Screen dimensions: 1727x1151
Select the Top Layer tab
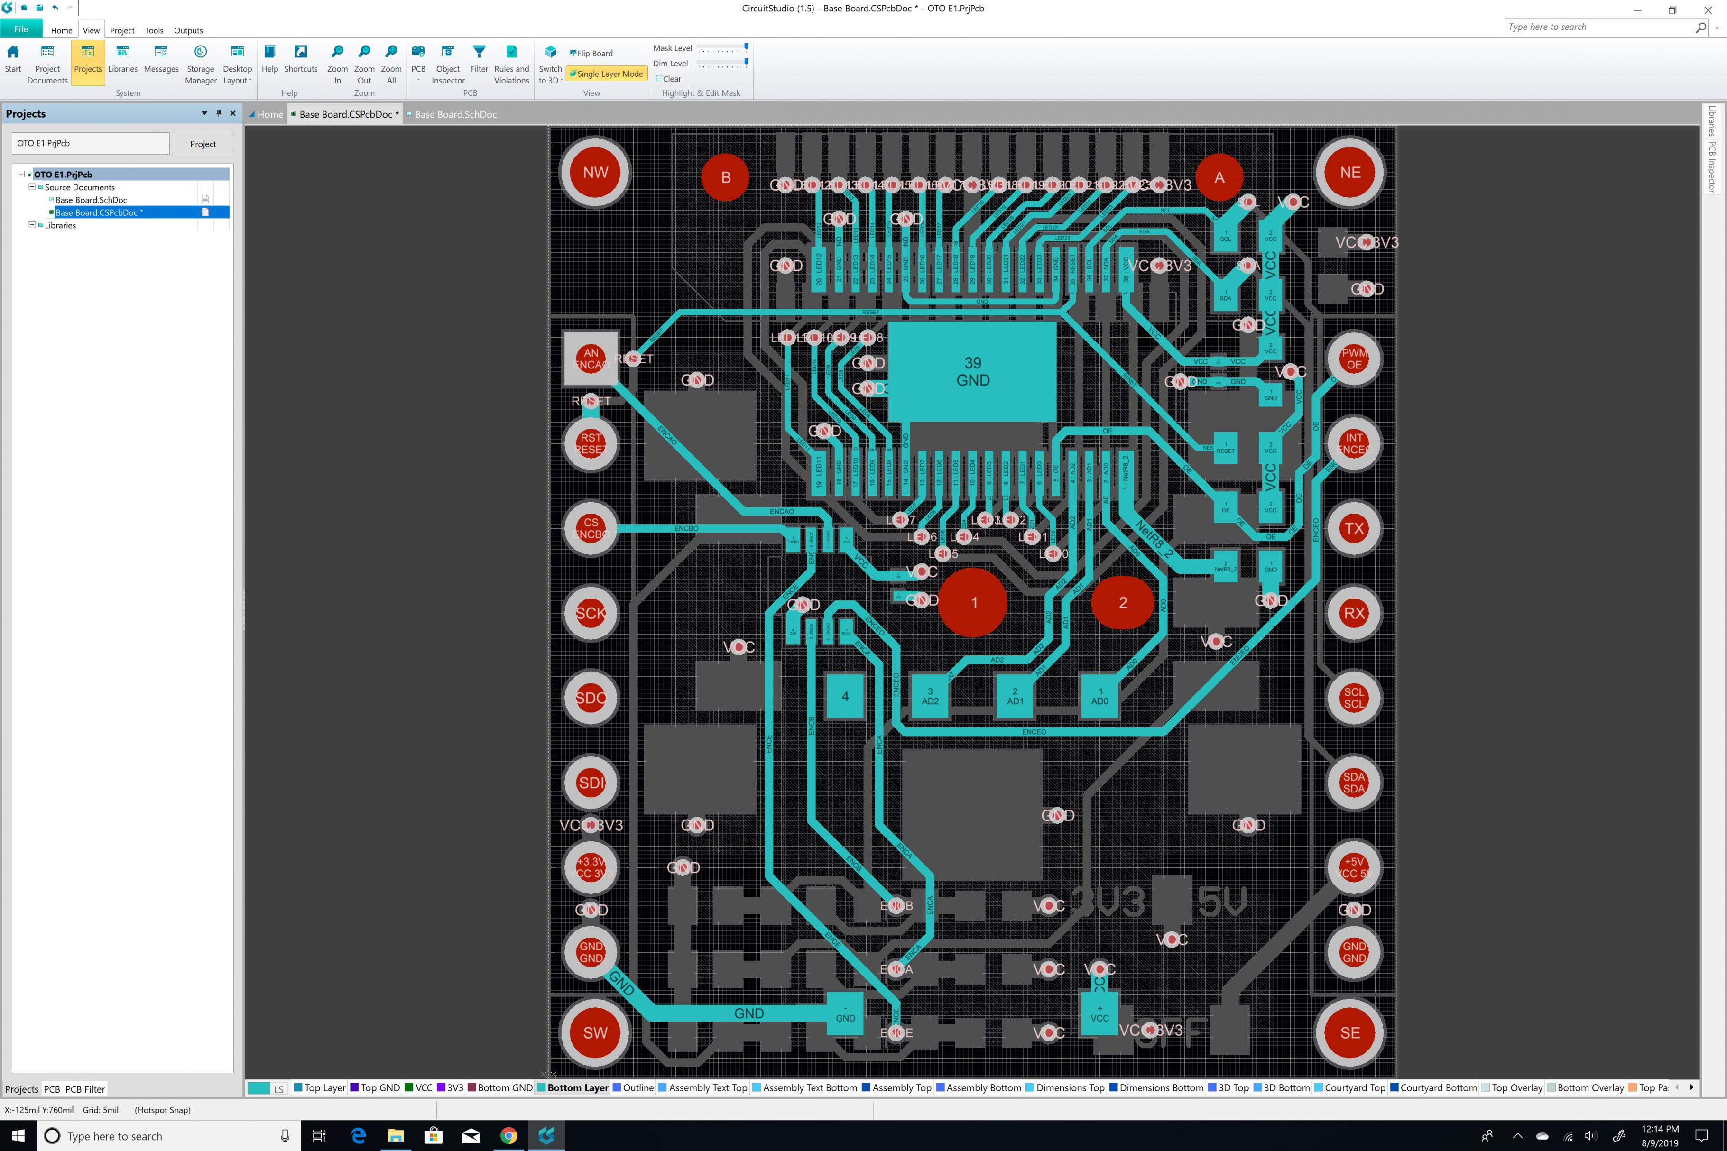coord(319,1088)
